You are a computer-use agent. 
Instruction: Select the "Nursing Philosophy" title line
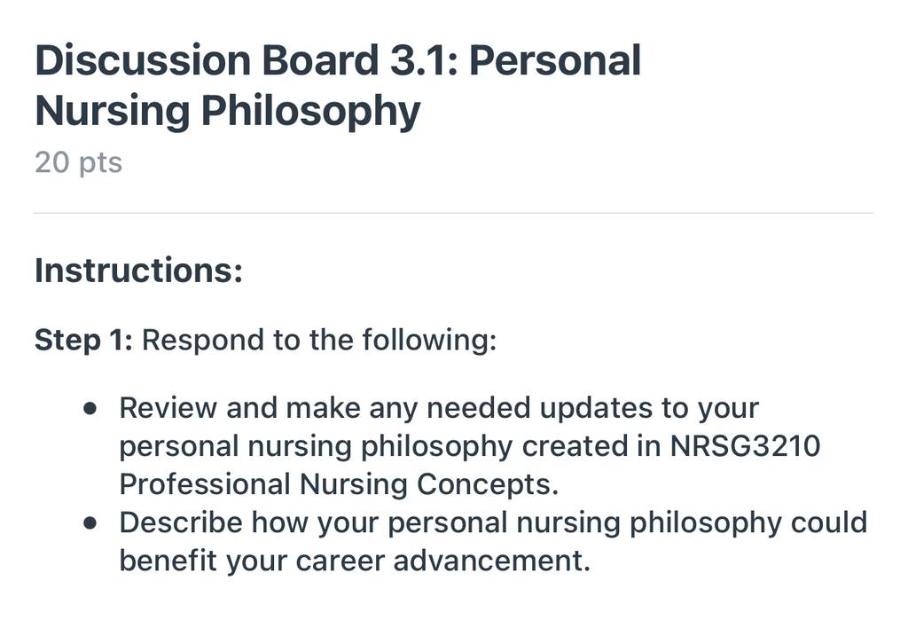pos(228,110)
